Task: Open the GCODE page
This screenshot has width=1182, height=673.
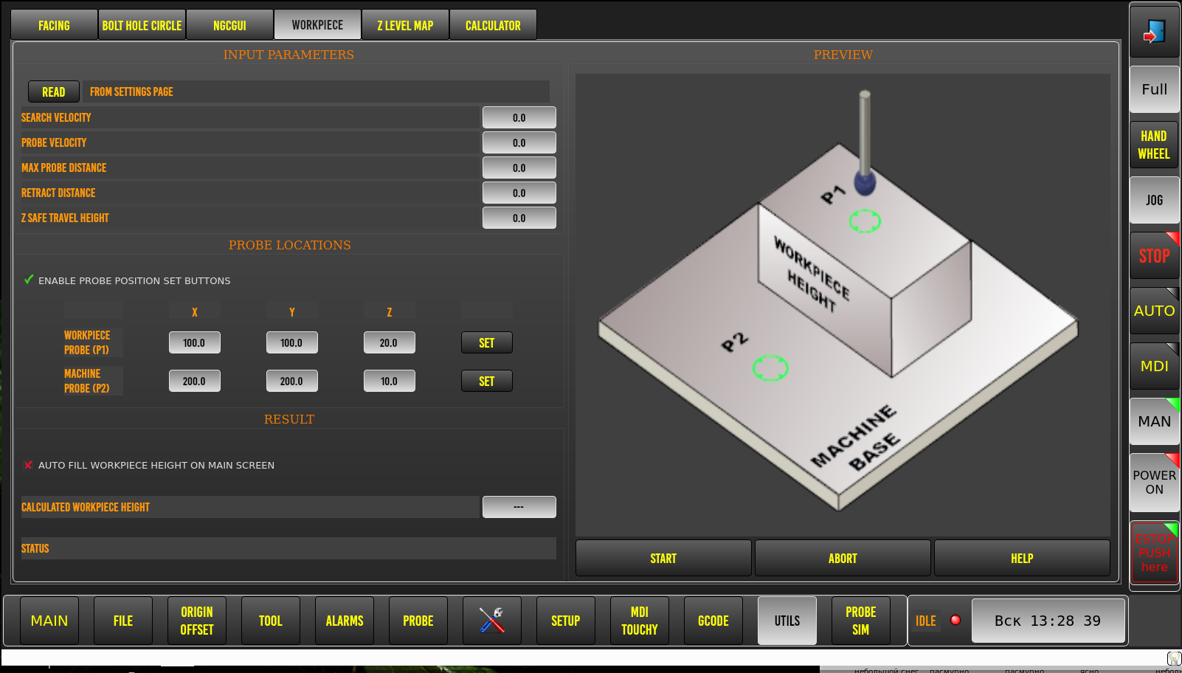Action: click(x=713, y=621)
